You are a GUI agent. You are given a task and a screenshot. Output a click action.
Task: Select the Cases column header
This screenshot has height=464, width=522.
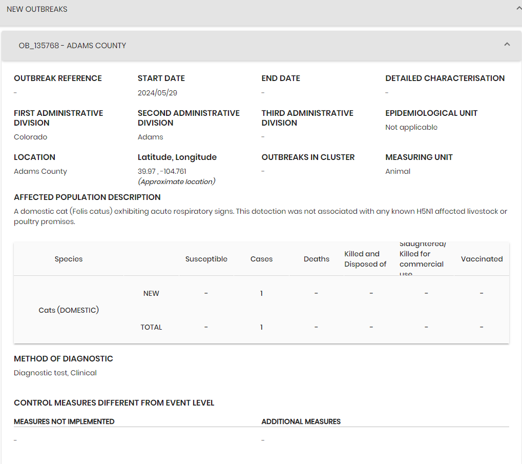pyautogui.click(x=261, y=259)
